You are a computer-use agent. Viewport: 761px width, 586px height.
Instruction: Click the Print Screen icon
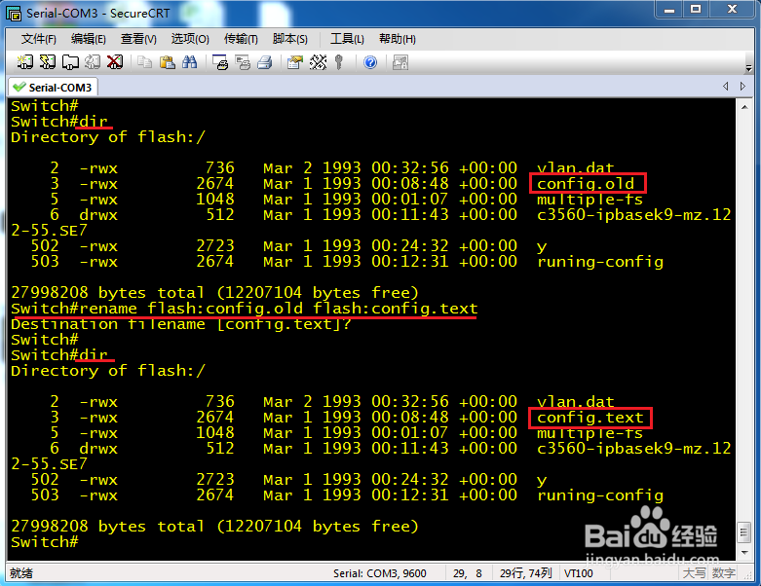tap(220, 62)
